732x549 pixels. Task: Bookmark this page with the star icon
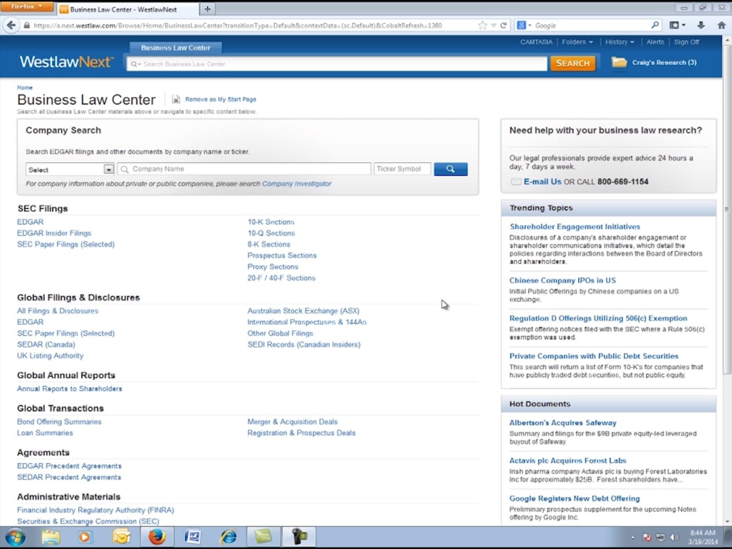tap(482, 25)
